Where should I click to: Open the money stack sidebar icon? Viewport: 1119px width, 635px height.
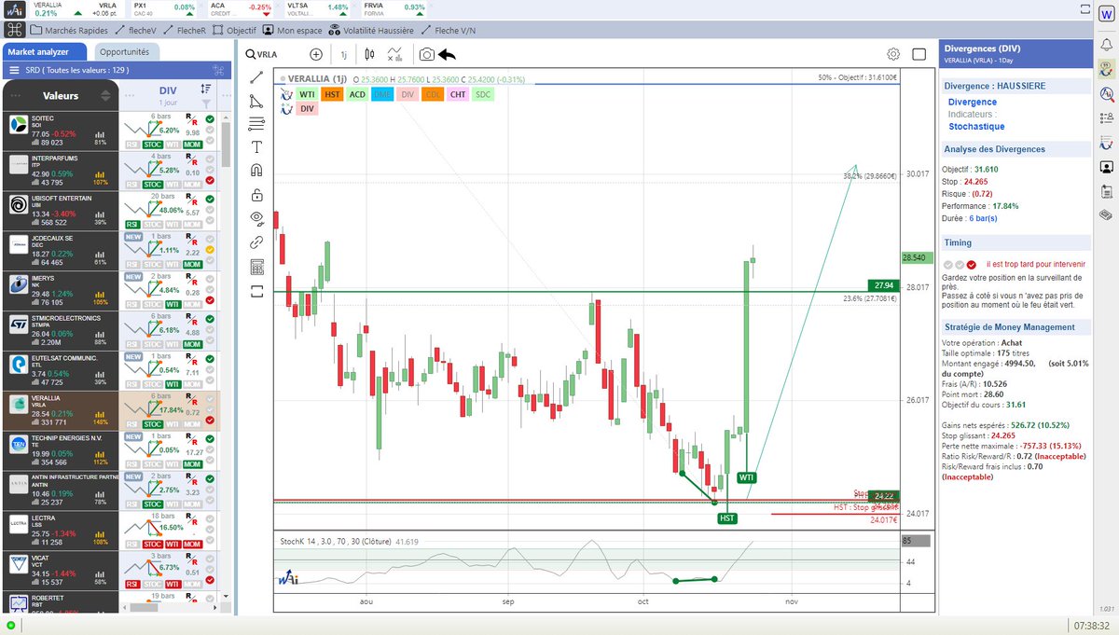tap(1106, 214)
